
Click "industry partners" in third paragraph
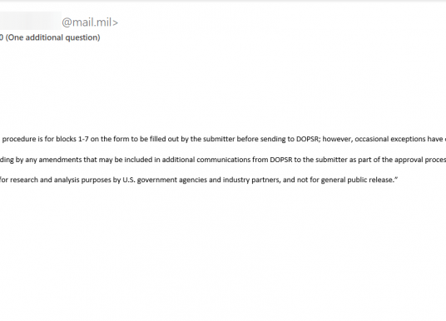(251, 180)
